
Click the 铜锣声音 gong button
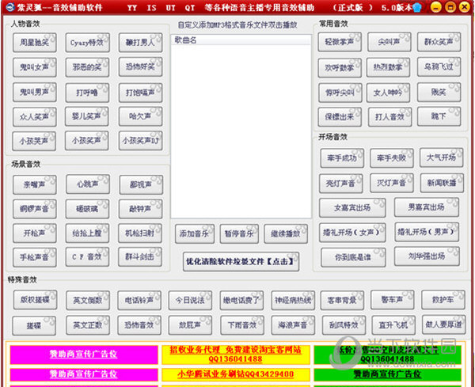pos(35,209)
